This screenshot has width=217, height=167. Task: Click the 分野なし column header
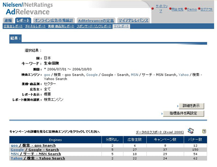click(112, 140)
